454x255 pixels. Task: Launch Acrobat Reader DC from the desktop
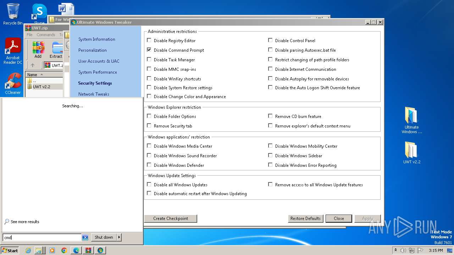[x=13, y=51]
